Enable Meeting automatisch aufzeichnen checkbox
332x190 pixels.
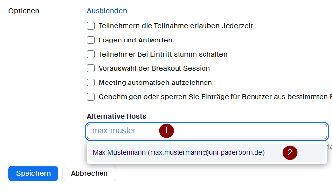click(91, 83)
